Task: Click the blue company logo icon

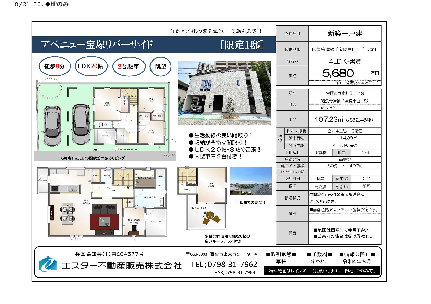Action: pos(49,265)
